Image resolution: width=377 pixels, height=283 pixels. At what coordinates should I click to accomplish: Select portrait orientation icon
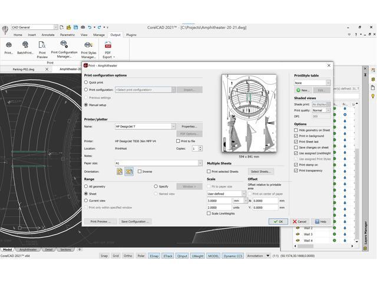point(120,172)
